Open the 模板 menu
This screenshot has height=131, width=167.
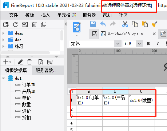tap(30, 15)
